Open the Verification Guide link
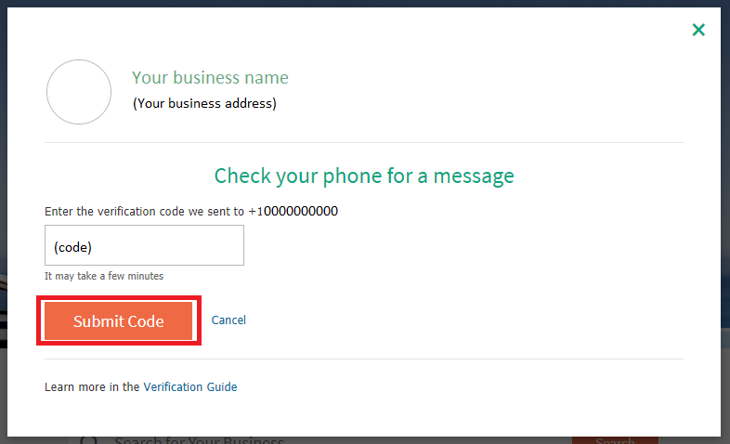Screen dimensions: 730x444 point(190,386)
